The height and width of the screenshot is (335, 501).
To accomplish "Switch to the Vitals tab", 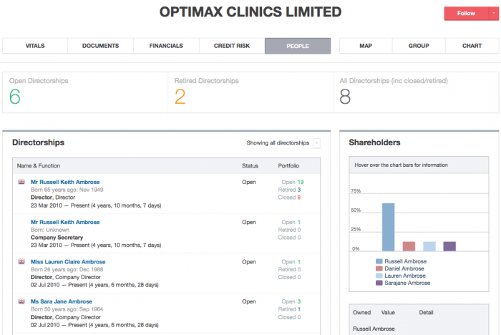I will coord(35,46).
